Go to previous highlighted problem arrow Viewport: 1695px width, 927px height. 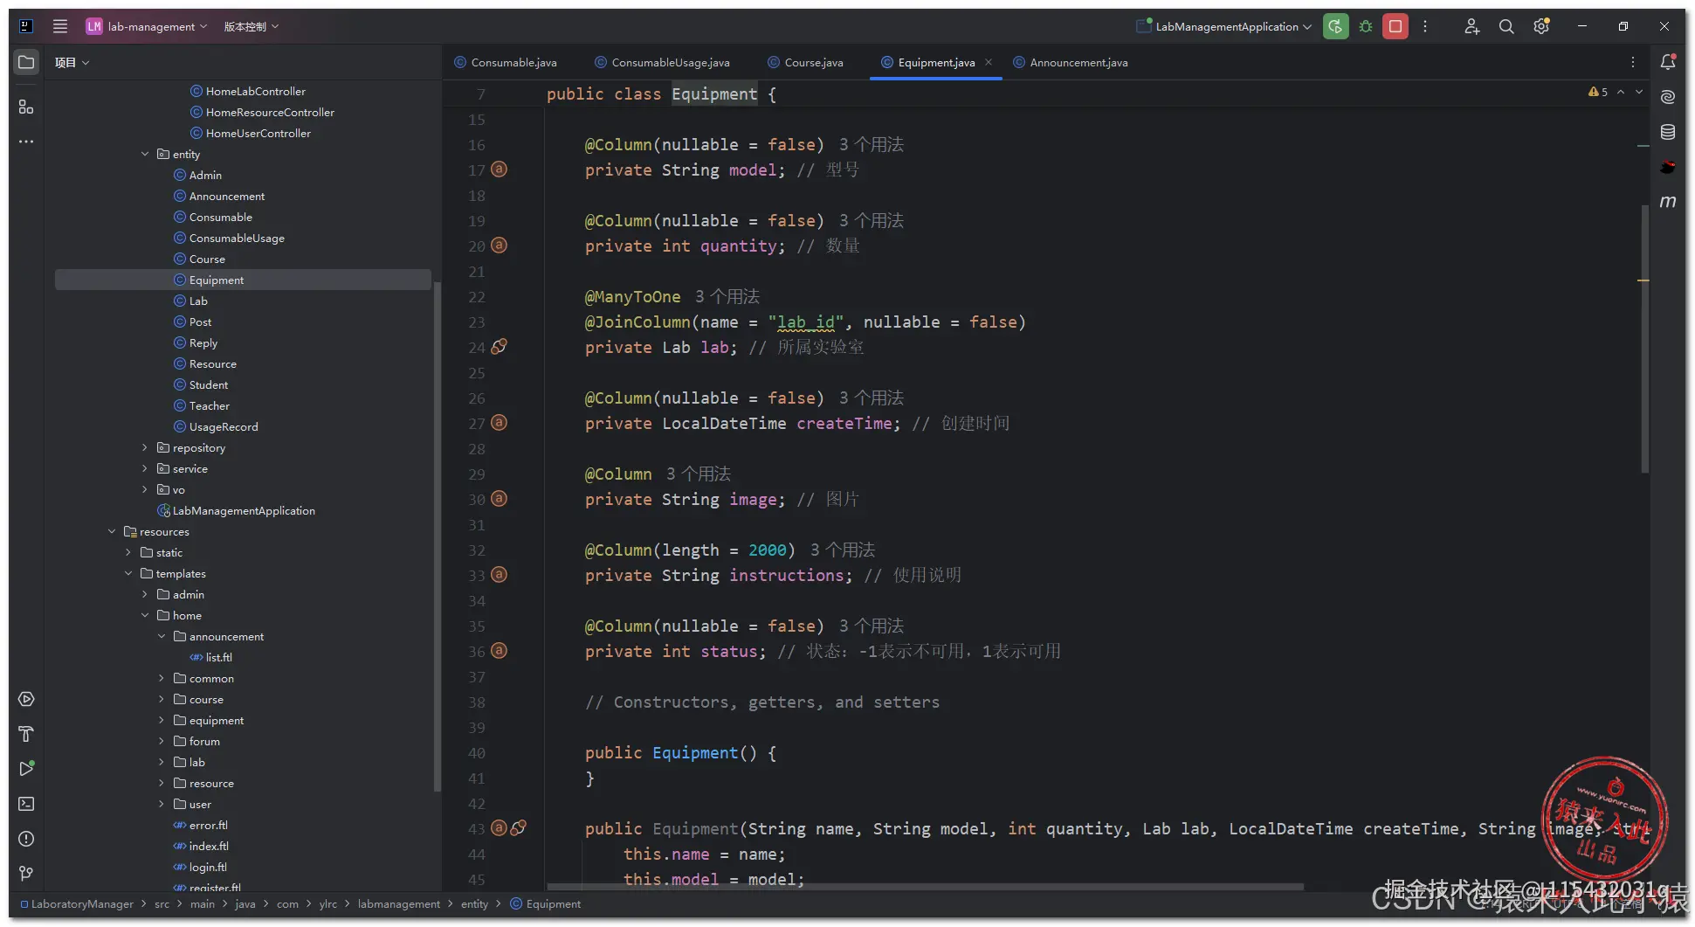pyautogui.click(x=1621, y=92)
